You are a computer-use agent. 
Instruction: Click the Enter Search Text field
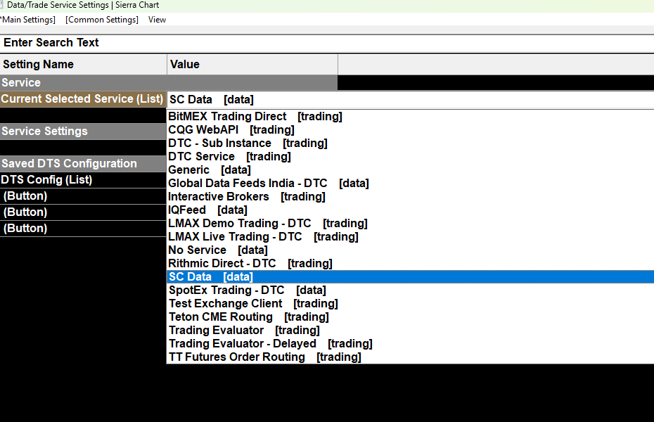327,42
